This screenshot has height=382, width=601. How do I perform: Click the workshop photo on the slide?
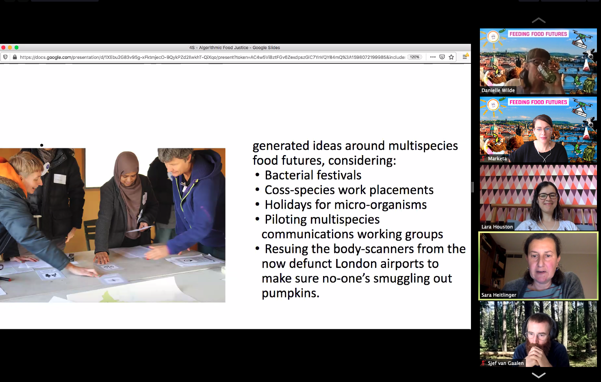point(113,225)
